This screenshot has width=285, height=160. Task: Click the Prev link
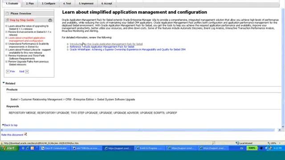[12, 72]
